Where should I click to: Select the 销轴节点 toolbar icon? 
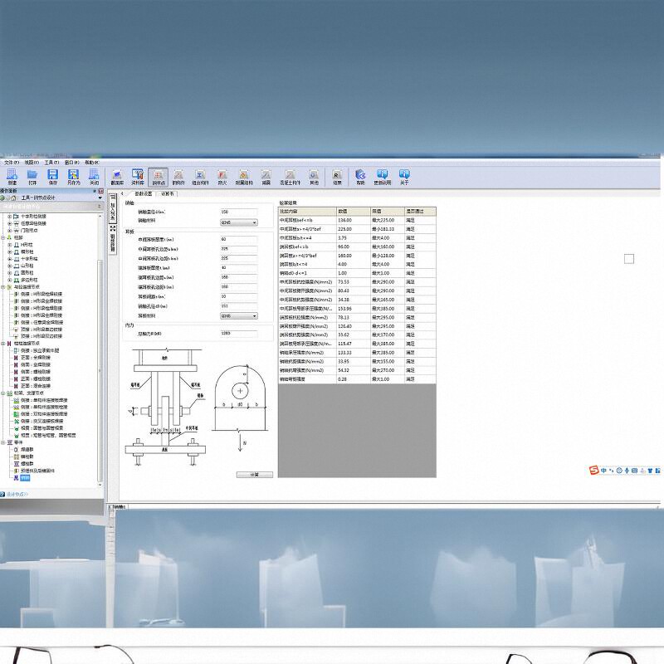pos(157,175)
